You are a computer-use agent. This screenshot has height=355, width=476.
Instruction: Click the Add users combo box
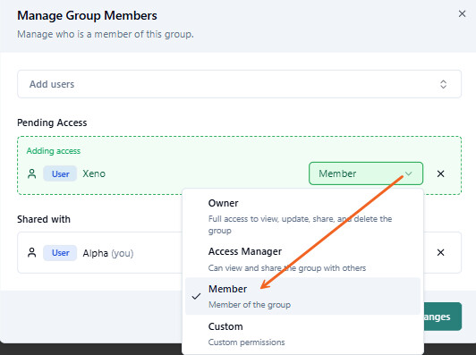point(239,84)
